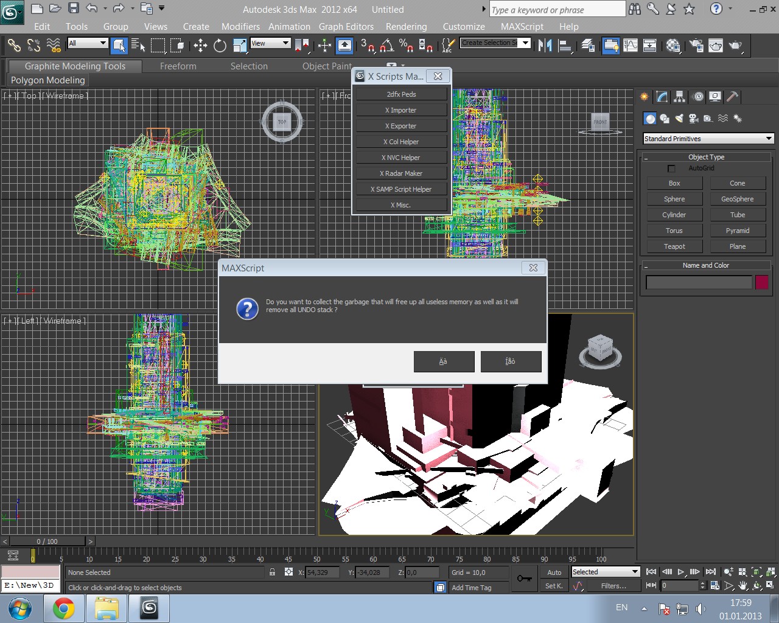The height and width of the screenshot is (623, 779).
Task: Collapse the Name and Color rollout
Action: pos(706,265)
